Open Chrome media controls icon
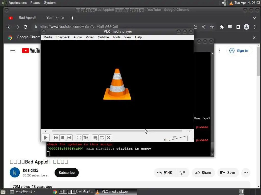 (x=230, y=27)
